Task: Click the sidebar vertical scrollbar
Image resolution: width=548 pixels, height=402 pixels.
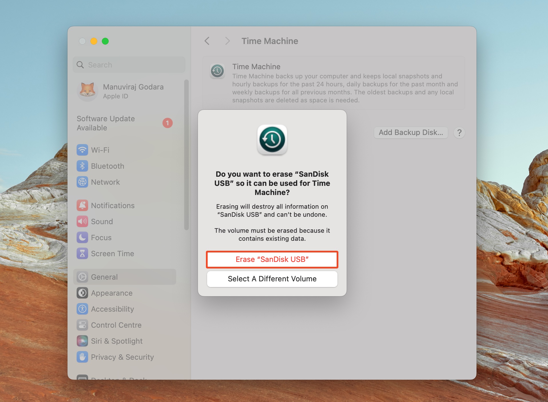Action: 186,155
